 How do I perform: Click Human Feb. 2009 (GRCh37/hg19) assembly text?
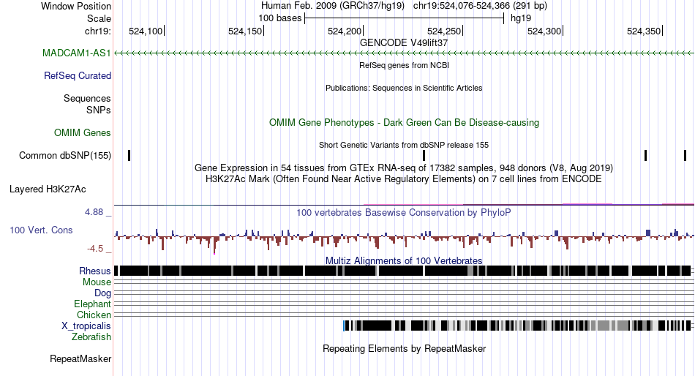point(333,6)
